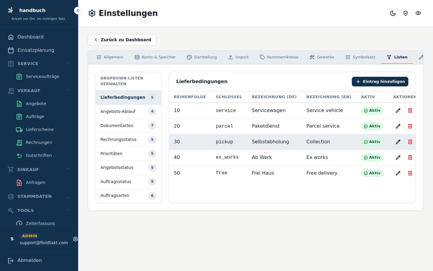433x271 pixels.
Task: Select the Auftragsstatus list
Action: tap(128, 182)
